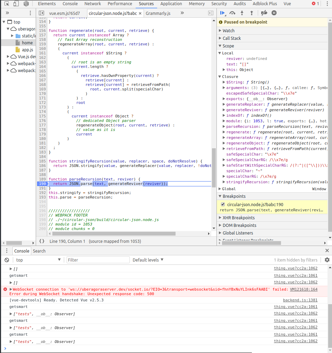Uncheck the circular-json.node.js breakpoint checkbox
Image resolution: width=332 pixels, height=353 pixels.
coord(223,205)
